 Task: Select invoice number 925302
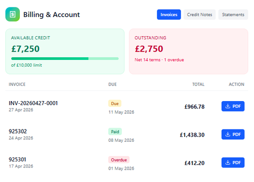point(18,131)
